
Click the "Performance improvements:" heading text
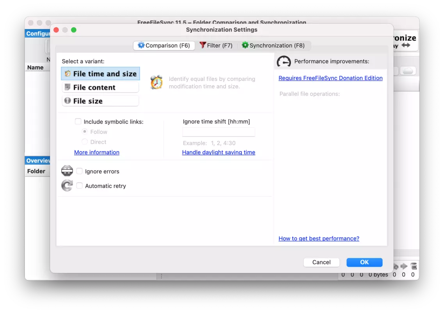pyautogui.click(x=332, y=61)
